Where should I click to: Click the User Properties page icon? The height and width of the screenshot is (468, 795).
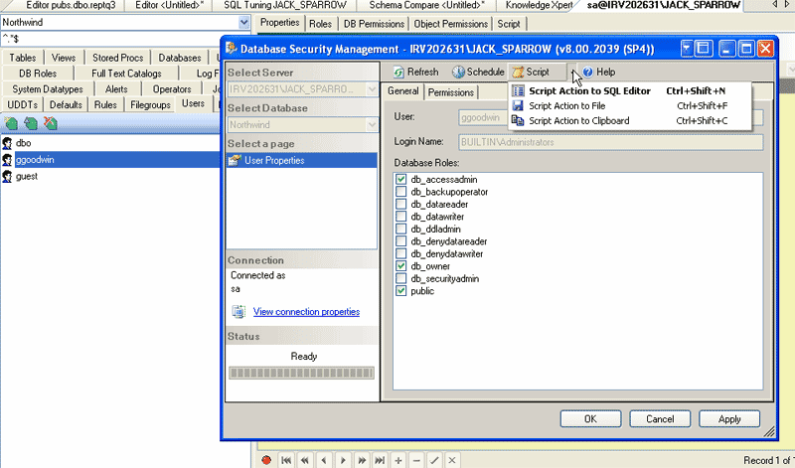235,160
